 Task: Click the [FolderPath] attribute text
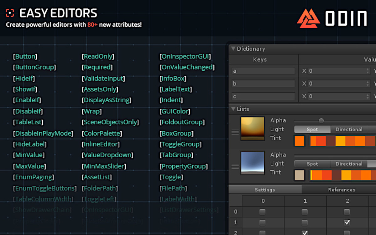[100, 188]
